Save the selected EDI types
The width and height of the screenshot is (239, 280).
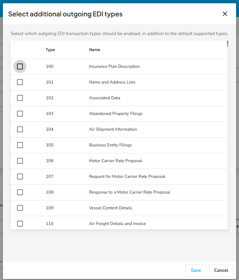196,271
